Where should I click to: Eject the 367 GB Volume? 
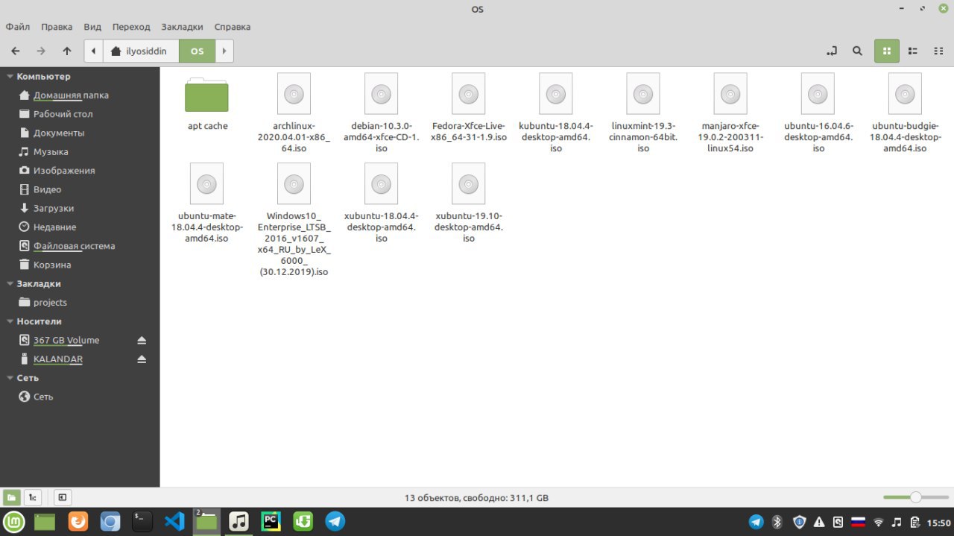coord(142,340)
